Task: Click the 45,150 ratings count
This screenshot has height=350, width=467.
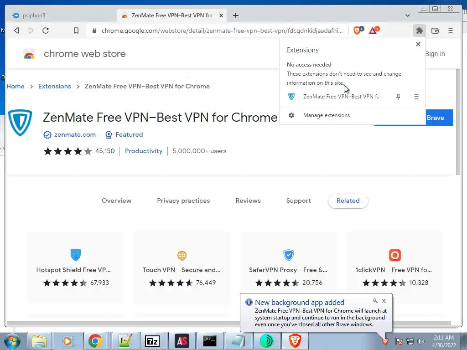Action: coord(105,151)
